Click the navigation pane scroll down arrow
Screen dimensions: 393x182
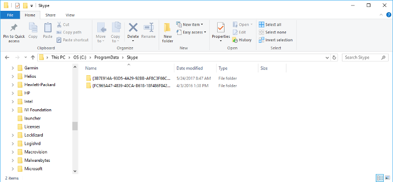click(75, 171)
